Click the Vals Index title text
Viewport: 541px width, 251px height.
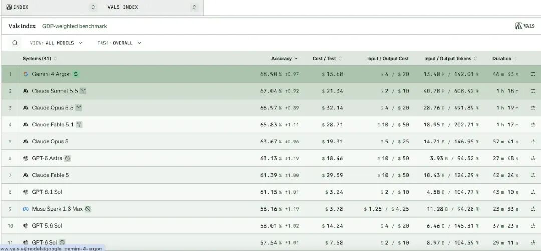point(22,26)
